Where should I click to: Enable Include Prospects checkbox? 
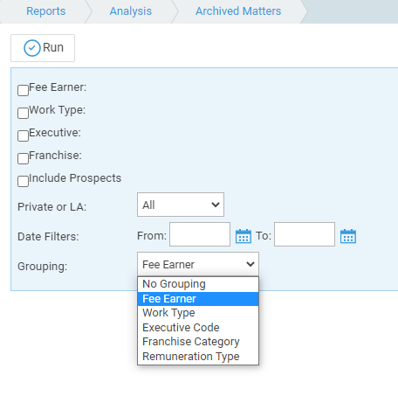(23, 181)
